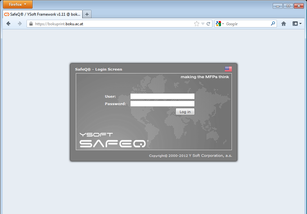
Task: Click the 'SafeQ® - Login Screen' title text
Action: [x=98, y=69]
